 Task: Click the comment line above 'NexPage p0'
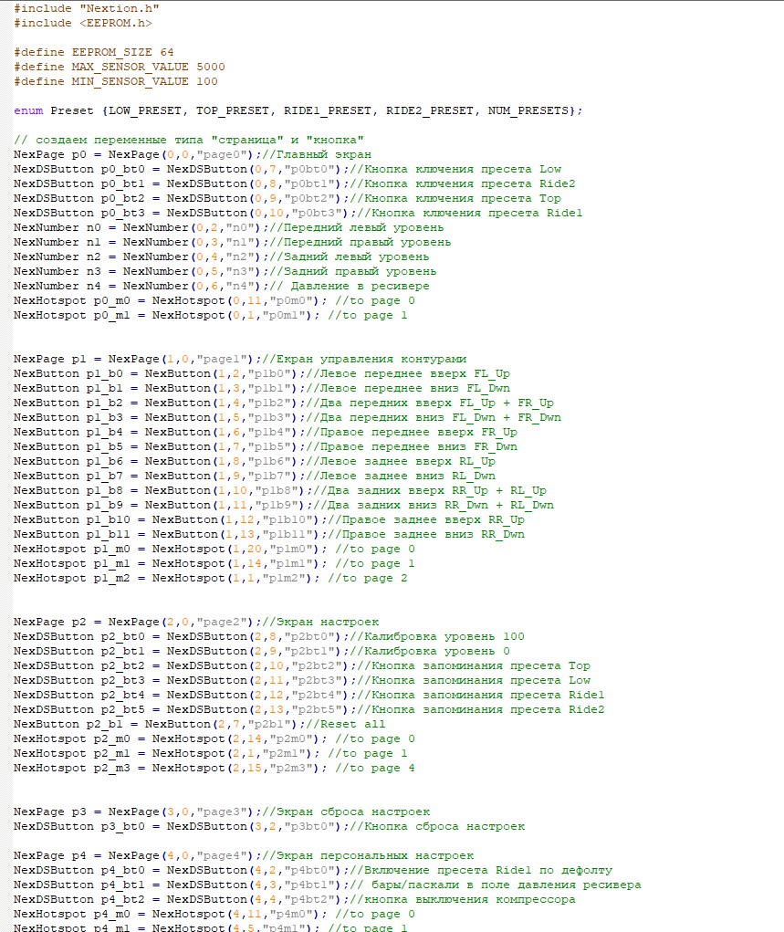tap(189, 140)
